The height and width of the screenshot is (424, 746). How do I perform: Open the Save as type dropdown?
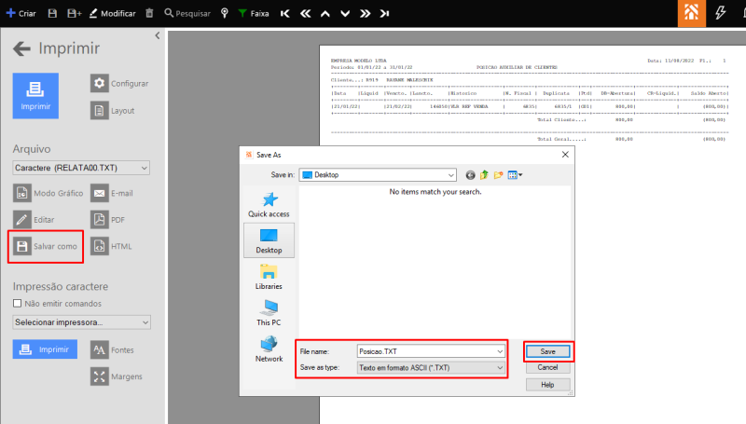[431, 367]
